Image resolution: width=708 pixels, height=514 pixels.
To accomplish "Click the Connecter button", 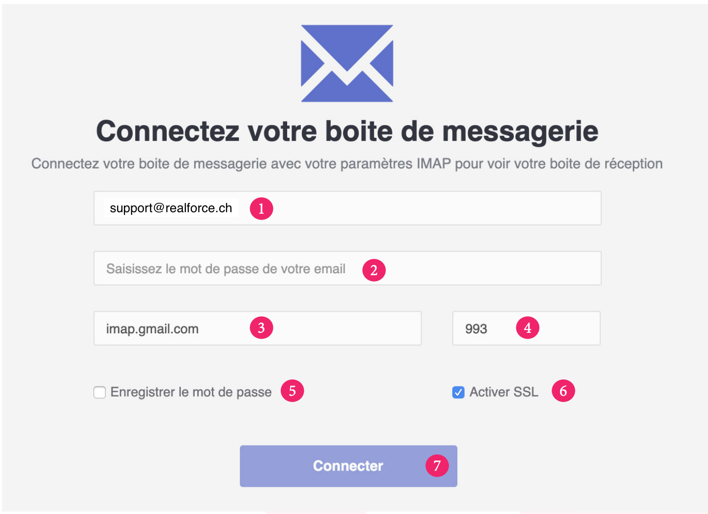I will pyautogui.click(x=349, y=466).
